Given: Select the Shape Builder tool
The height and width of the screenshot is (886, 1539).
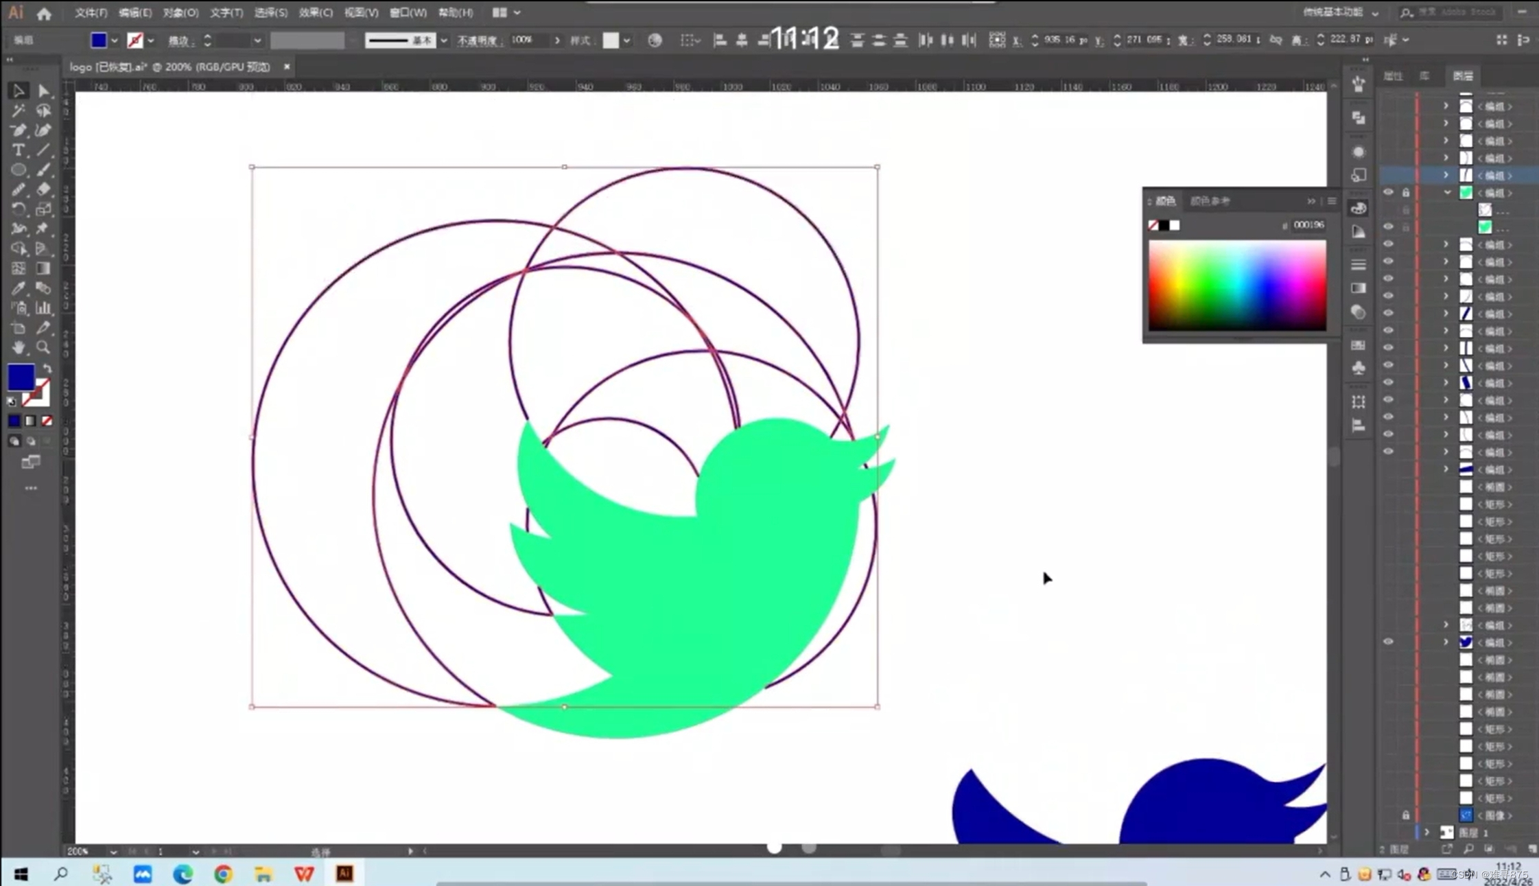Looking at the screenshot, I should (19, 248).
